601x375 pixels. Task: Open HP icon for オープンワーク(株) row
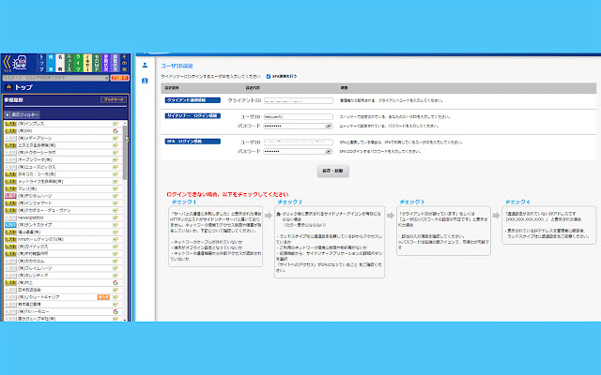116,160
